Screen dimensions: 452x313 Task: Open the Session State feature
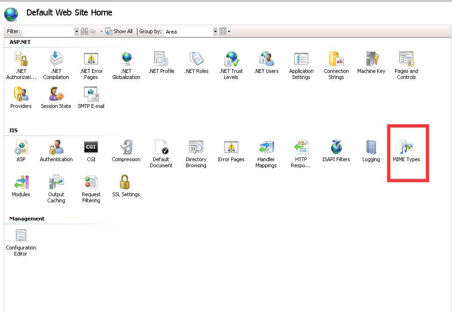56,98
